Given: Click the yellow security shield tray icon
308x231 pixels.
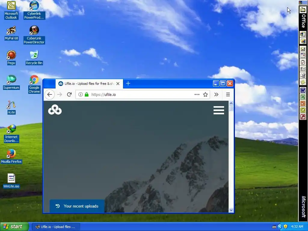Looking at the screenshot, I should [x=286, y=227].
